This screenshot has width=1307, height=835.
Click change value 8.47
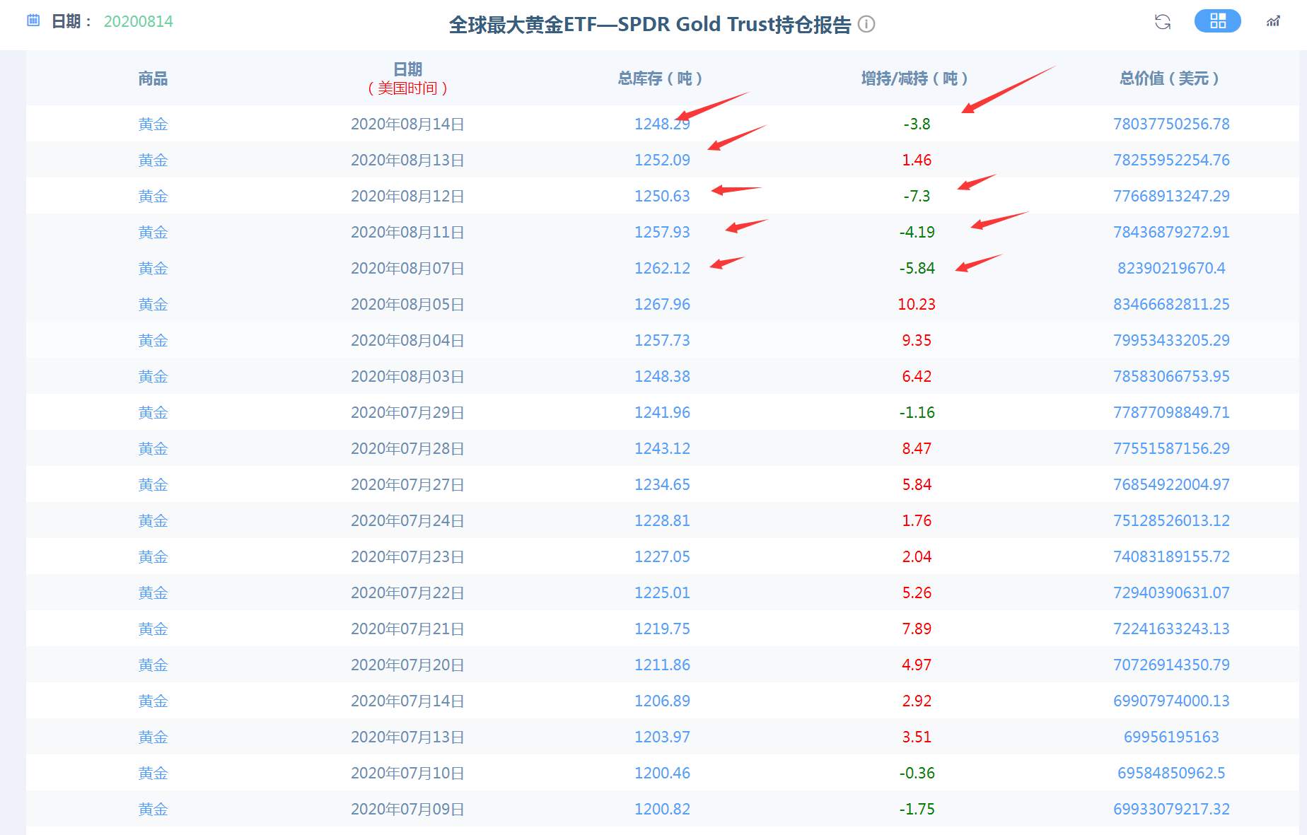[x=917, y=449]
